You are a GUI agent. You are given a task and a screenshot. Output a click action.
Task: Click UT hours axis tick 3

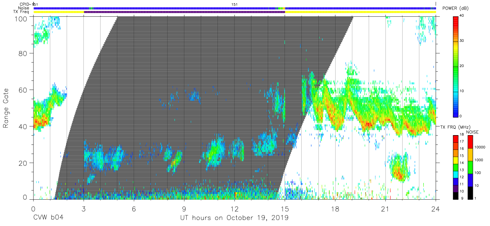click(x=83, y=208)
